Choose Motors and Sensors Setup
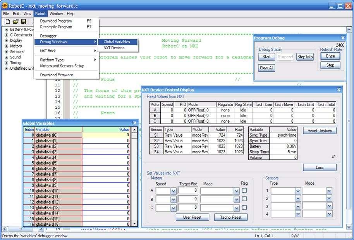The width and height of the screenshot is (354, 240). point(66,66)
